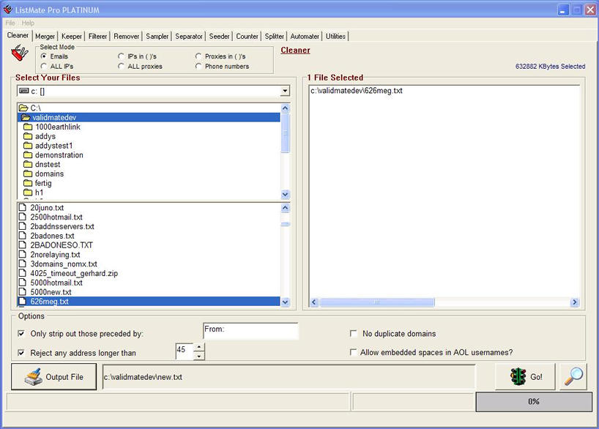Open the validmatedev folder icon

pyautogui.click(x=26, y=117)
